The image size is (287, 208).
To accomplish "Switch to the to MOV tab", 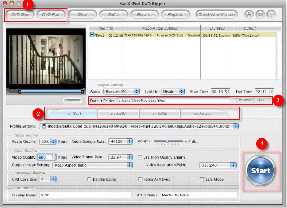I will pos(118,114).
